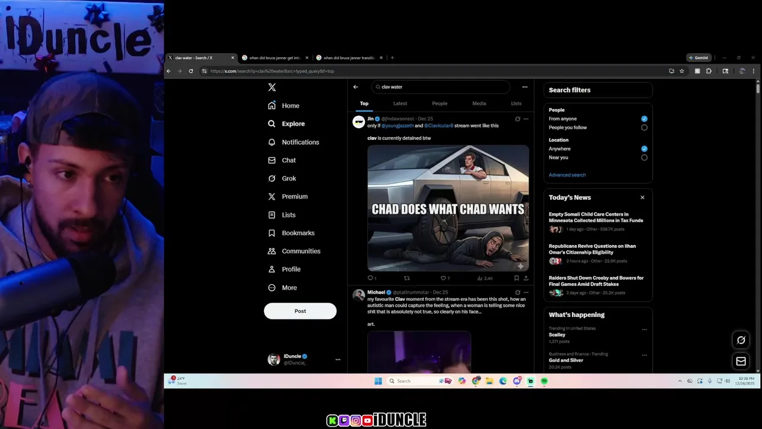Open the More menu in the sidebar

click(282, 287)
